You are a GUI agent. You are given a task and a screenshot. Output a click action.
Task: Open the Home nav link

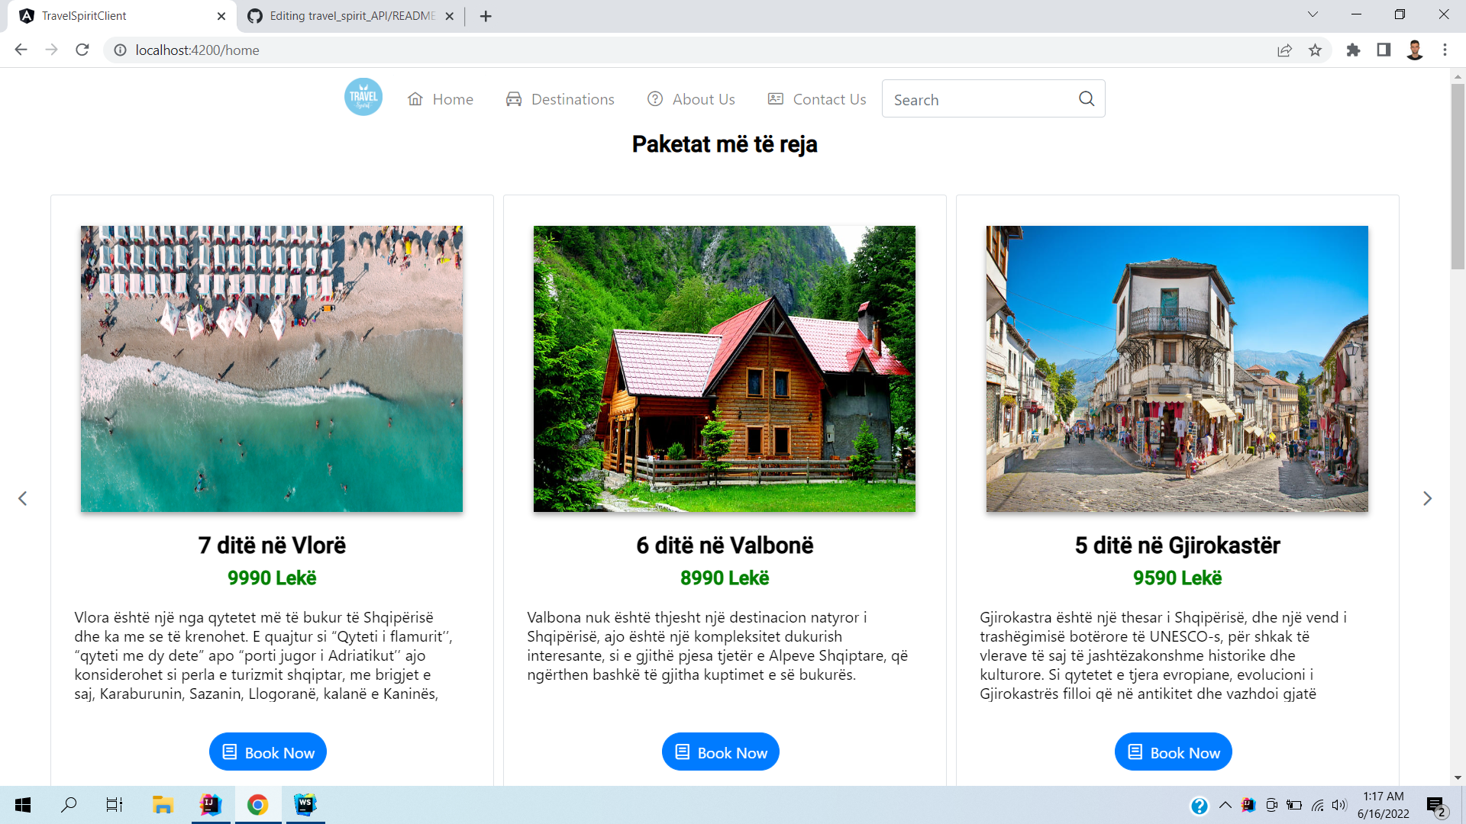tap(441, 99)
